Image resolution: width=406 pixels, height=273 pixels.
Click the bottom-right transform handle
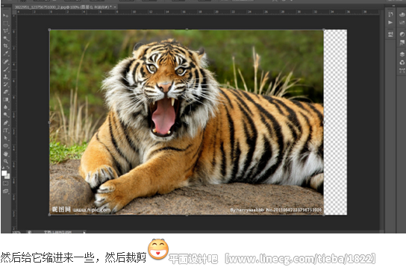[324, 215]
